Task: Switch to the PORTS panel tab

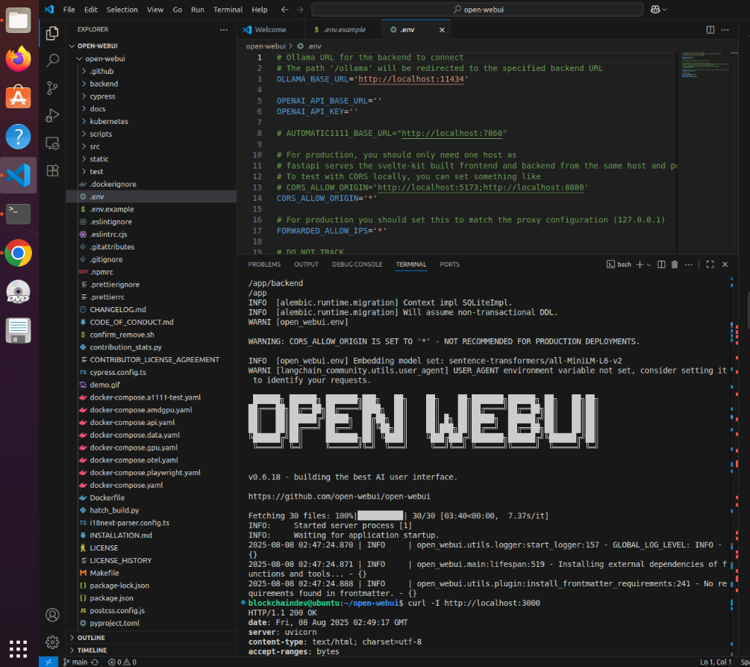Action: [x=449, y=264]
